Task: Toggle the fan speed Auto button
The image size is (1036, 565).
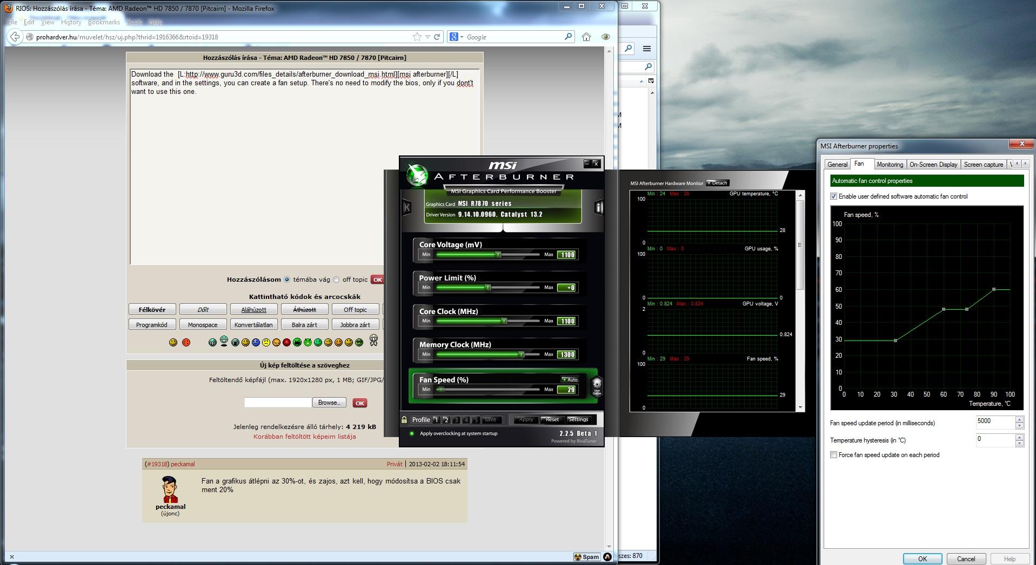Action: tap(570, 379)
